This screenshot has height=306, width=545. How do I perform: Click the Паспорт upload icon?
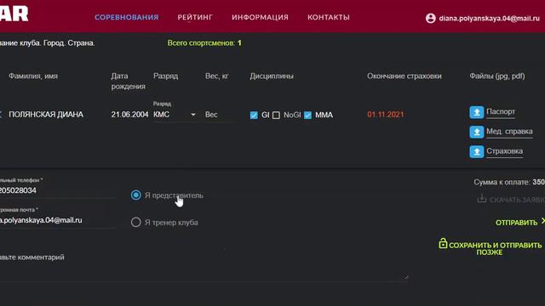click(477, 112)
